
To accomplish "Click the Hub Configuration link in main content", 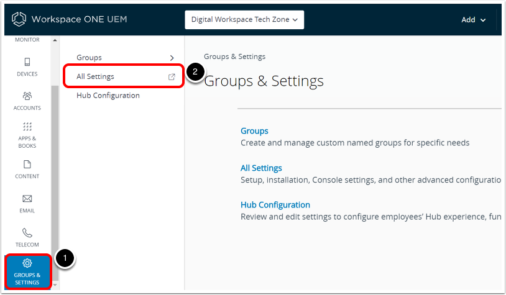I will click(275, 205).
